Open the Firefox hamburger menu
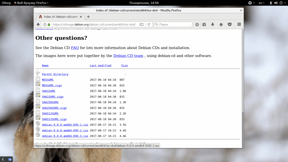This screenshot has height=162, width=288. [239, 24]
